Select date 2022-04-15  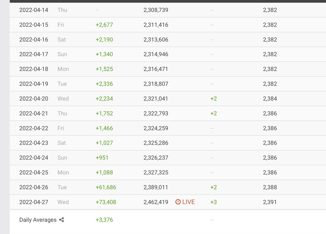[34, 25]
